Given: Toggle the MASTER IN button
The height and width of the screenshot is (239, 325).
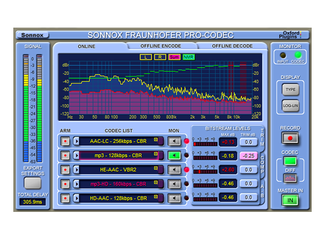Looking at the screenshot, I should click(290, 200).
